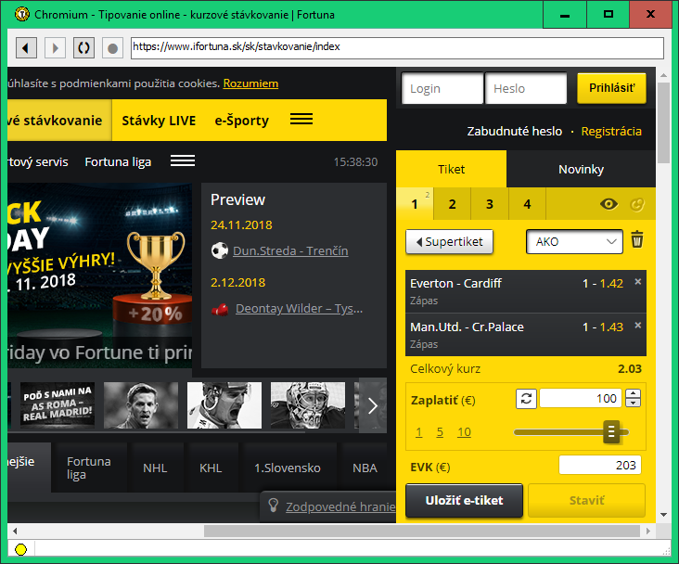679x564 pixels.
Task: Toggle ticket visibility with the eye icon
Action: (609, 203)
